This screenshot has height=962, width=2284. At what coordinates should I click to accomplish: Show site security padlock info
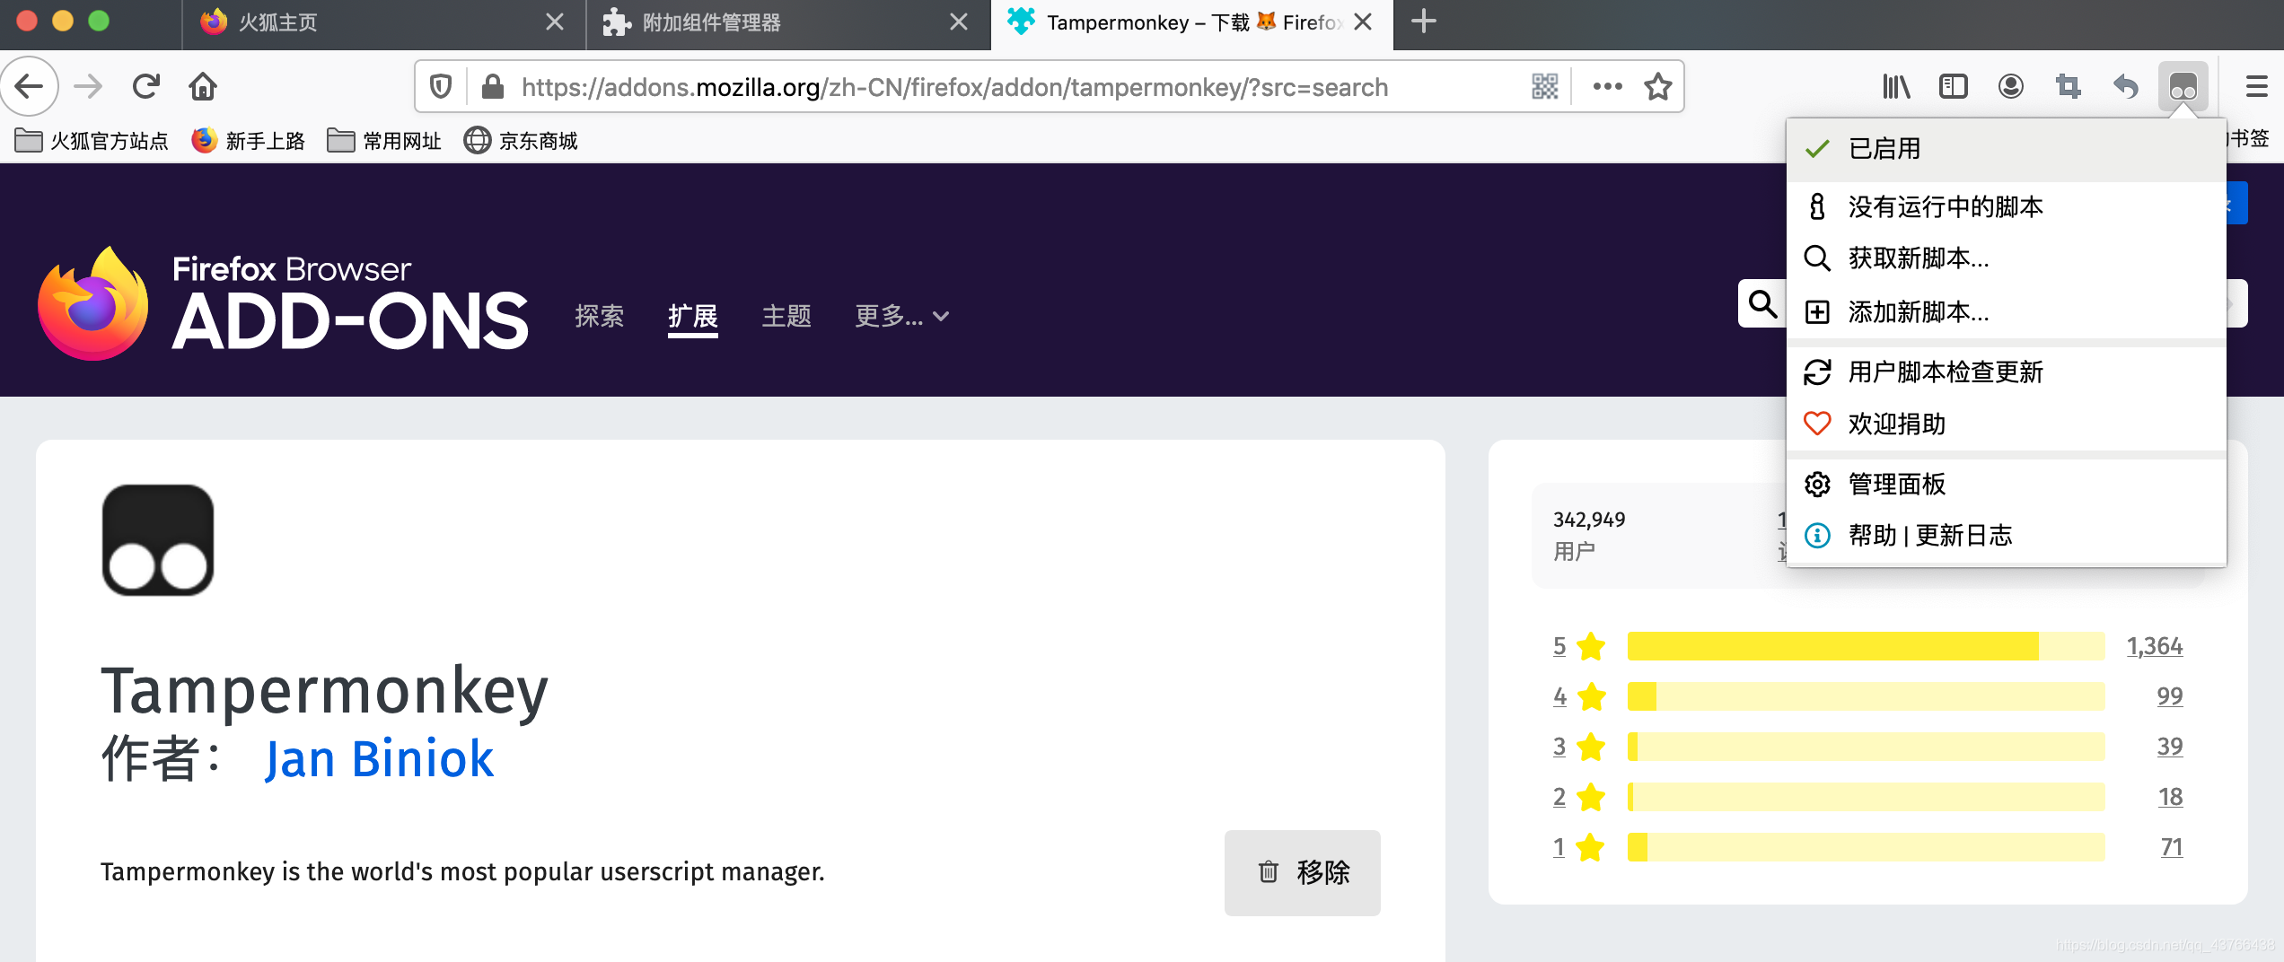pos(492,87)
